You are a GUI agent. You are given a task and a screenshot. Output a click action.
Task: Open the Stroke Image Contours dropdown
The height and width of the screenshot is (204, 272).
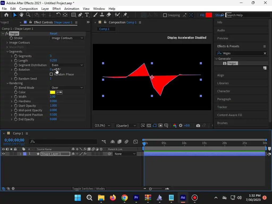[67, 38]
